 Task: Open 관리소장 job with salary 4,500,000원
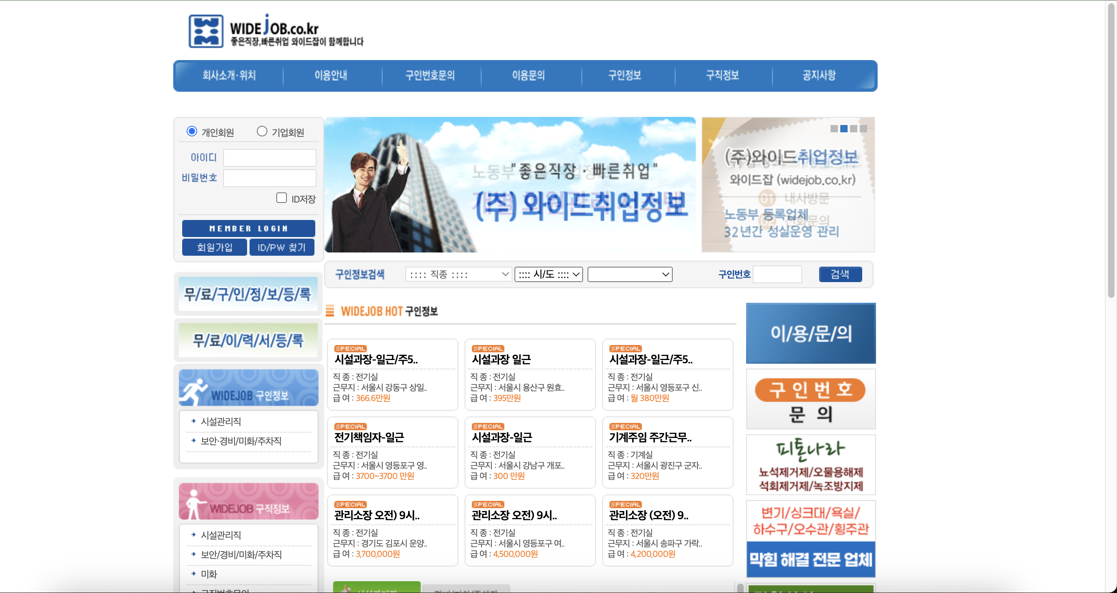tap(530, 530)
